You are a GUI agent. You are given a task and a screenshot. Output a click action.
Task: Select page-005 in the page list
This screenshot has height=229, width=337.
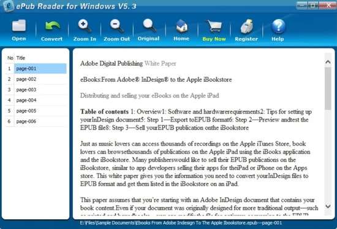40,111
